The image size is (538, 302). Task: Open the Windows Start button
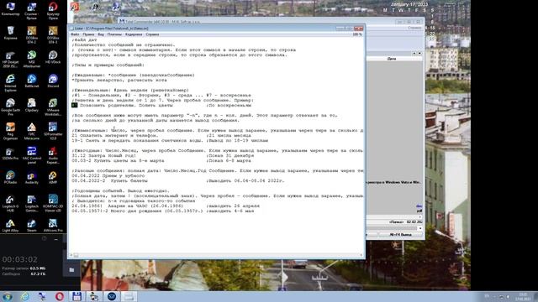coord(8,296)
